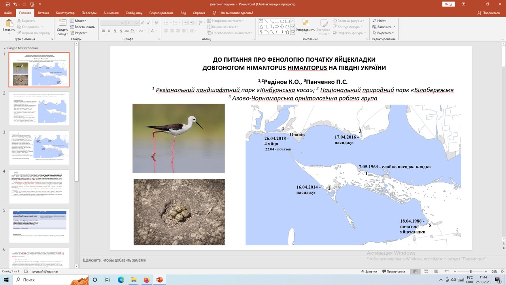The height and width of the screenshot is (285, 506).
Task: Click the Cut (Вырезать) button
Action: coord(26,21)
